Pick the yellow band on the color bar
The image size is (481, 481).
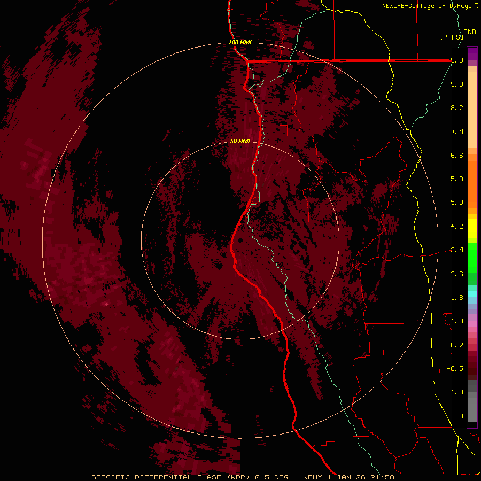coord(472,229)
